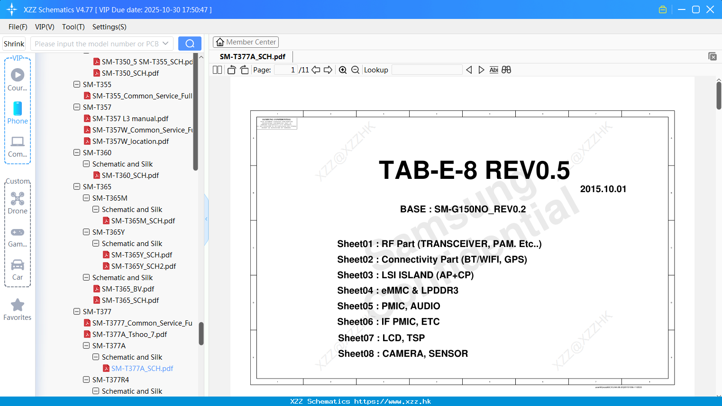Go to next page arrow
The image size is (722, 406).
click(328, 70)
